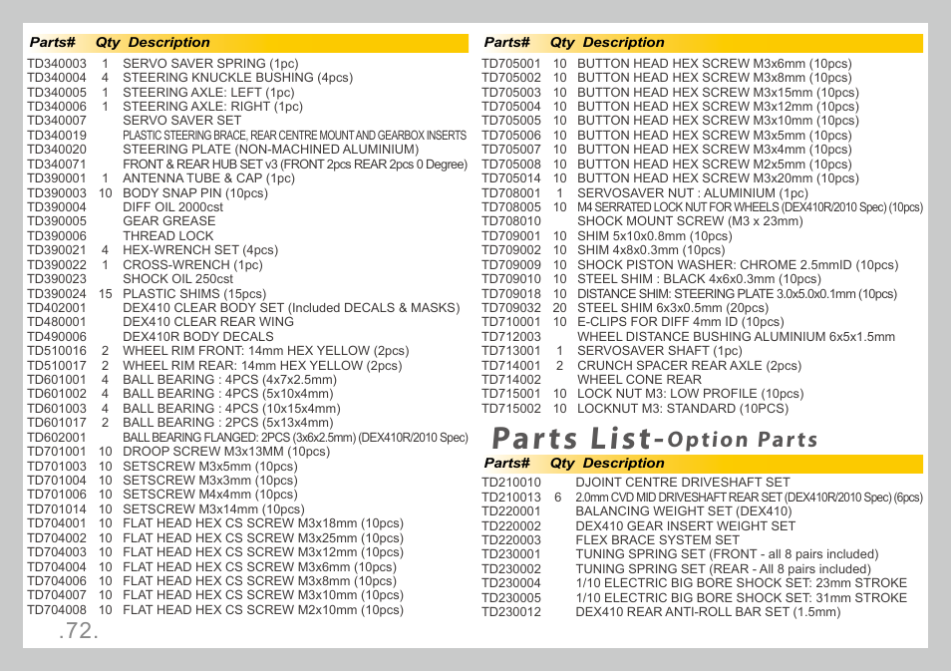Click 'HEX-WRENCH SET (4pcs)' text

[200, 250]
